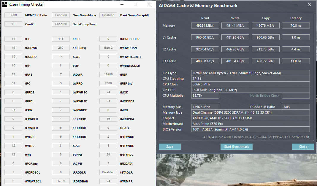This screenshot has height=186, width=317.
Task: Select the tRTP value field
Action: click(x=61, y=66)
